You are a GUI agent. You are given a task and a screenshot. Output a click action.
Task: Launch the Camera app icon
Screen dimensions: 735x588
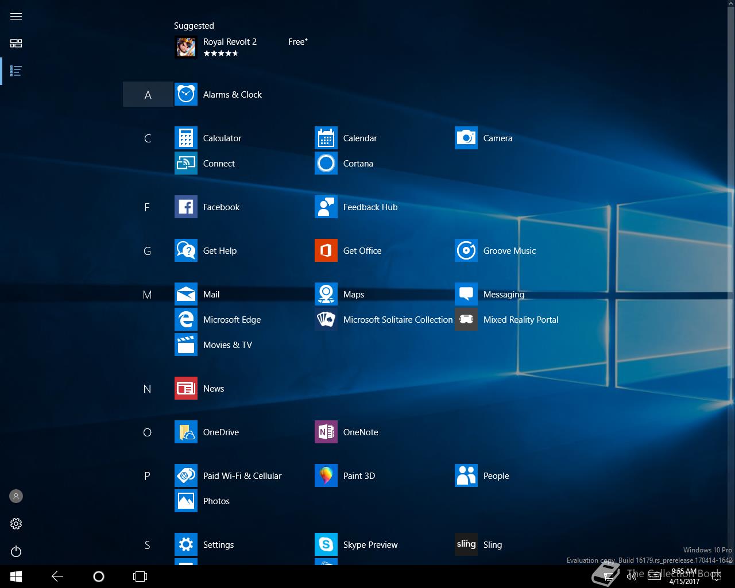(466, 138)
